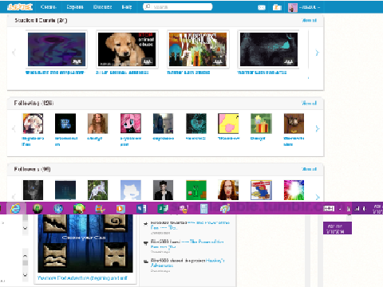Open the anime girl avatar in Following
Screen dimensions: 383x287
point(33,124)
